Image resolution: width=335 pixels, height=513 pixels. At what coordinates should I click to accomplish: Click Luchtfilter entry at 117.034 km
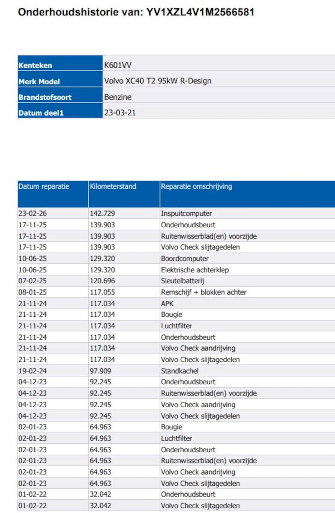coord(176,326)
